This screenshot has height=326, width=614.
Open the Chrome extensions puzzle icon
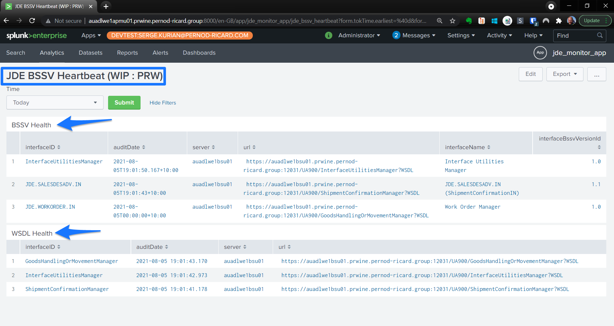[559, 21]
